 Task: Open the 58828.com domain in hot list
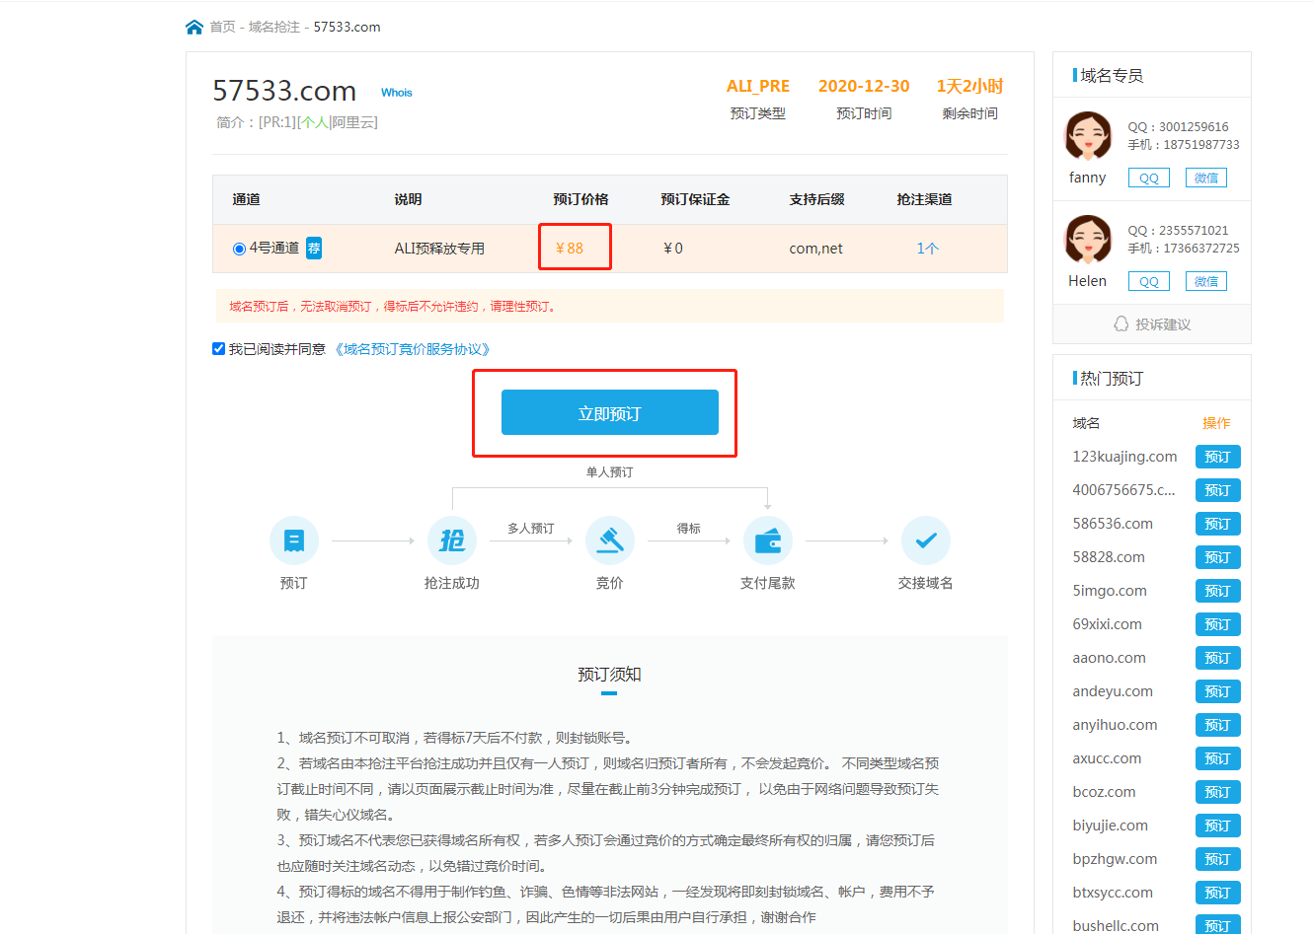(x=1109, y=557)
